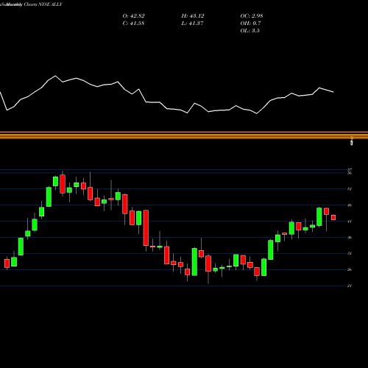Click the 'O: 42.82' open price value
This screenshot has width=368, height=368.
133,16
